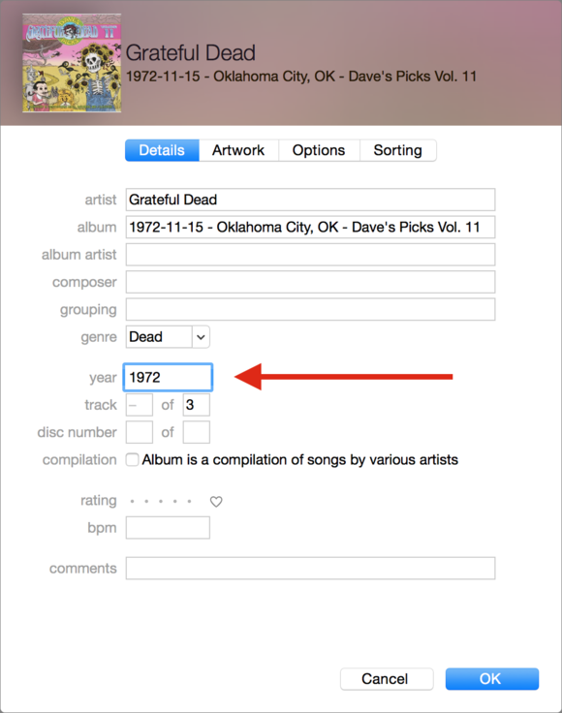This screenshot has width=562, height=713.
Task: Focus the artist field containing Grateful Dead
Action: pos(311,200)
